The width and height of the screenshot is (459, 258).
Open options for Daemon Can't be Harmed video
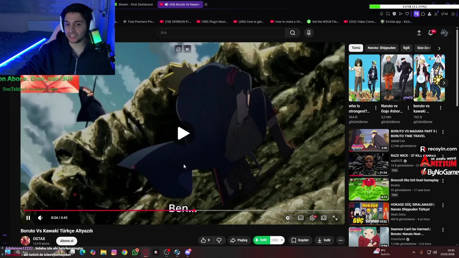(x=443, y=230)
